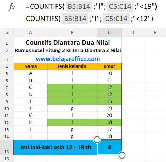Select column D header
The width and height of the screenshot is (166, 162).
133,33
